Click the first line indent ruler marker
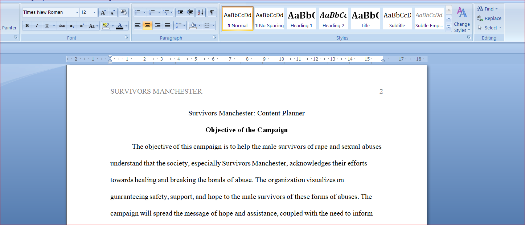The image size is (525, 225). (110, 57)
